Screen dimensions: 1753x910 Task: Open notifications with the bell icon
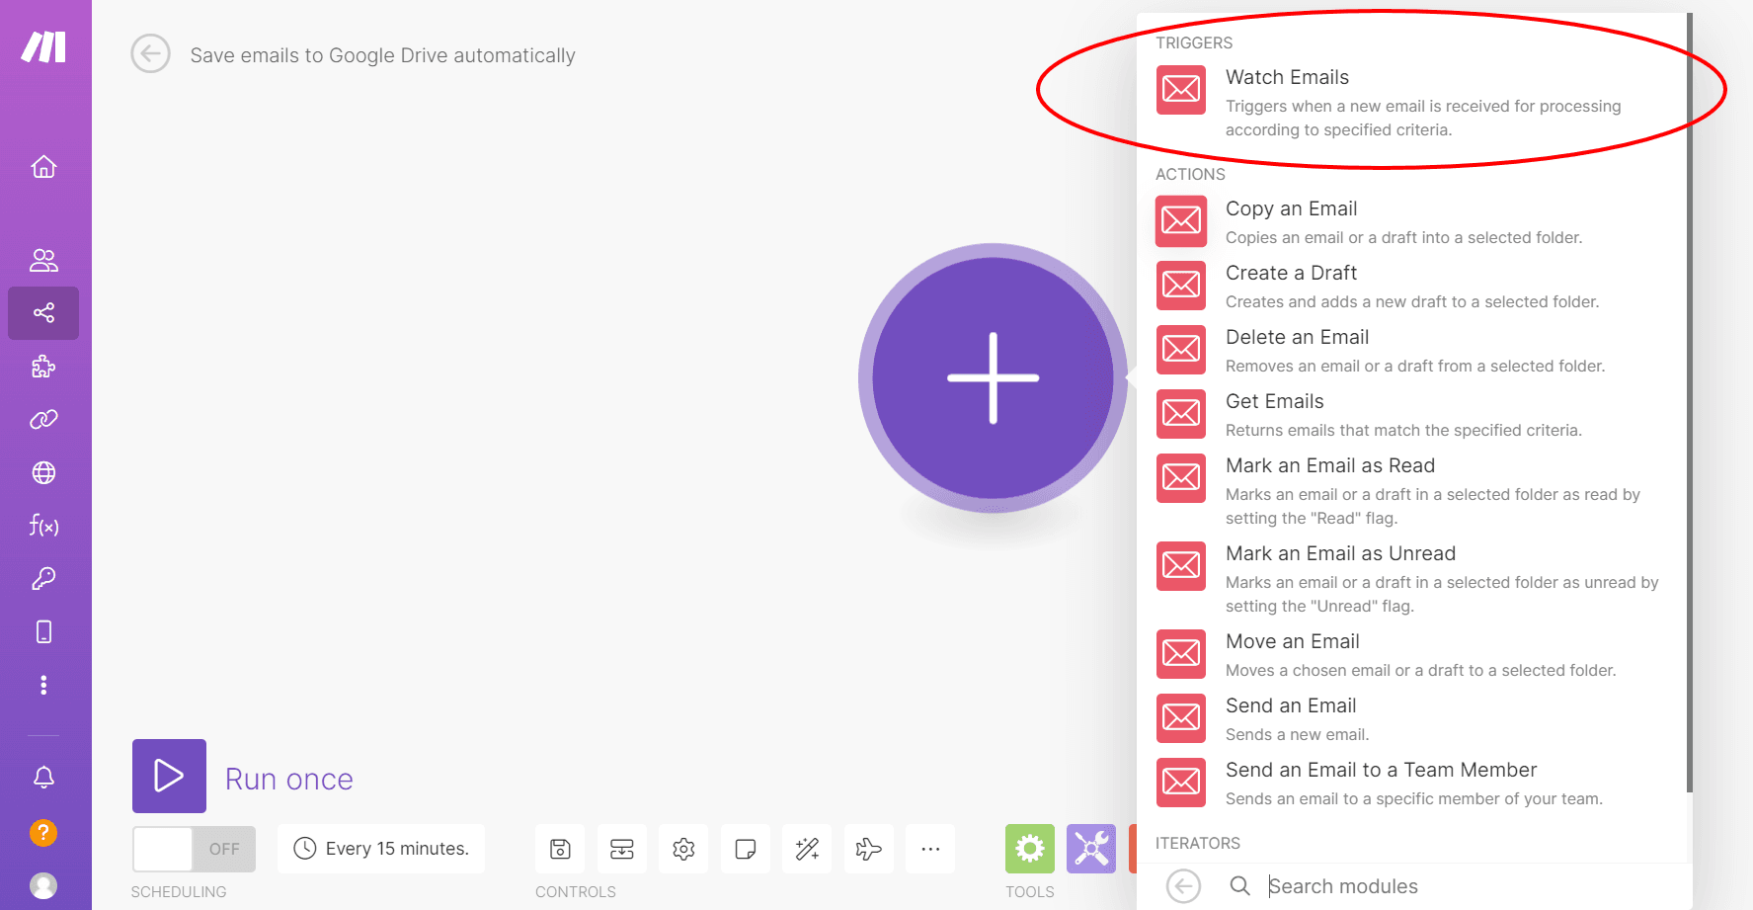43,777
